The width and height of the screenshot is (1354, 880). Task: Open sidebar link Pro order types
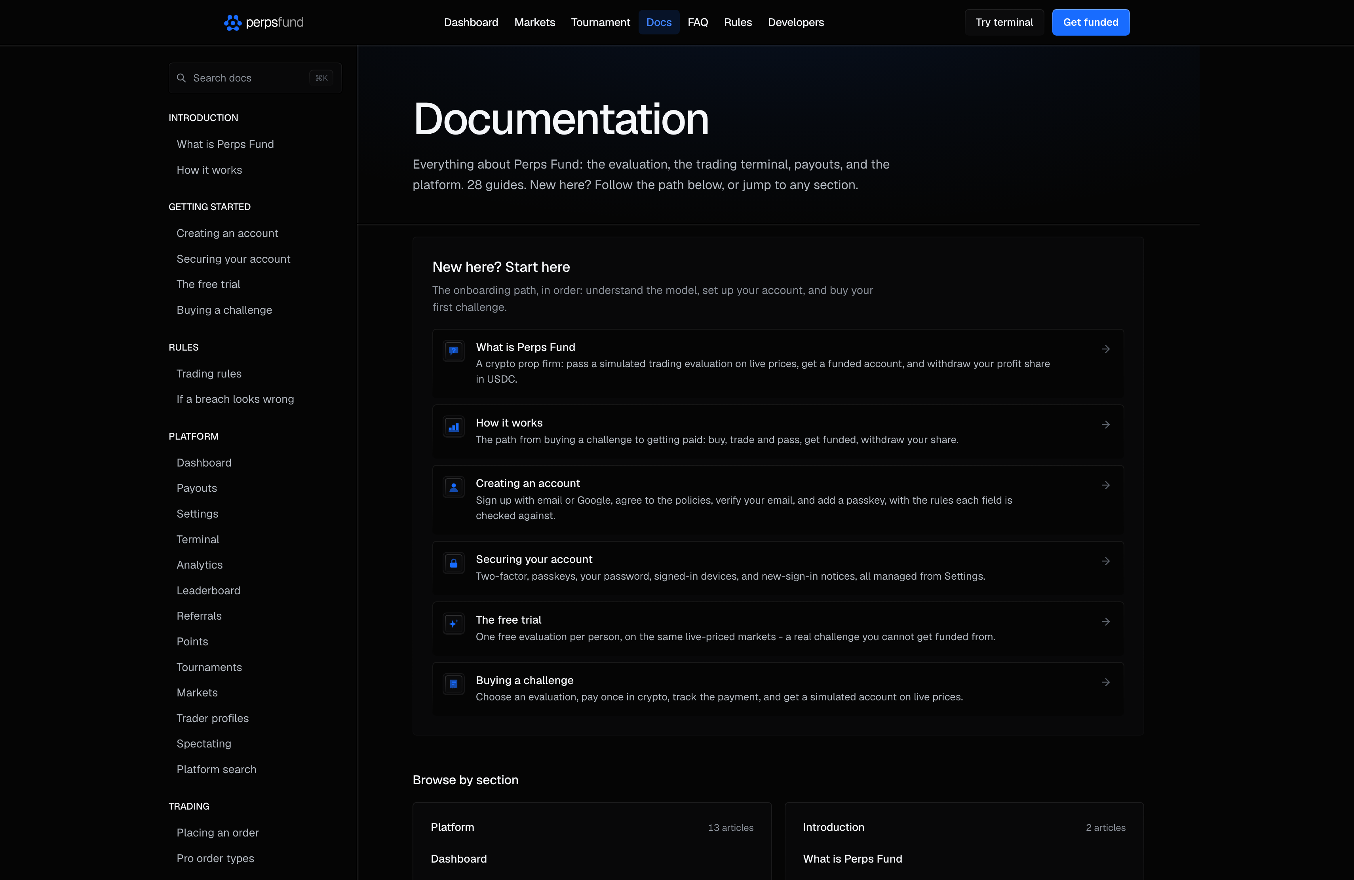[x=215, y=858]
